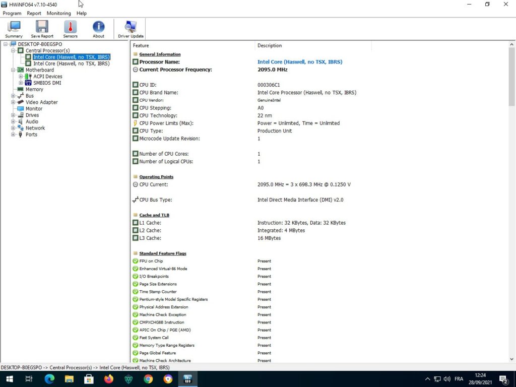Image resolution: width=516 pixels, height=387 pixels.
Task: Click the ACPI Devices icon
Action: click(x=28, y=77)
